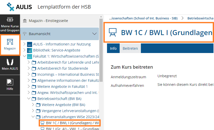Collapse the Baumansicht panel chevron
Viewport: 214px width, 130px height.
click(94, 34)
